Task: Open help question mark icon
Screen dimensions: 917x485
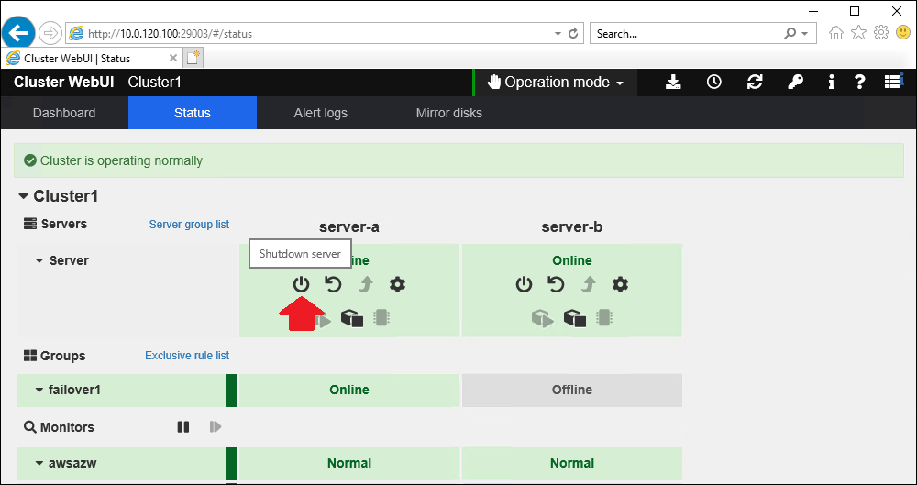Action: click(x=860, y=83)
